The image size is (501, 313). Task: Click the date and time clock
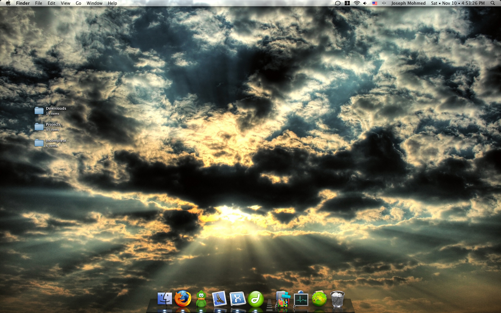[458, 3]
